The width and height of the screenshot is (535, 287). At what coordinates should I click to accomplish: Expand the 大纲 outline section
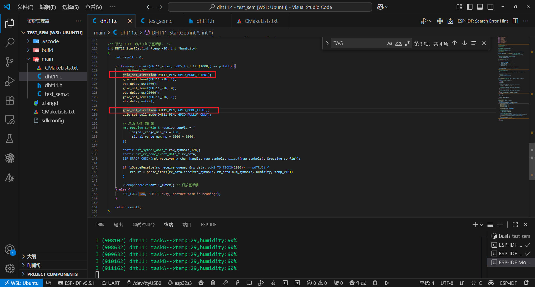coord(23,256)
